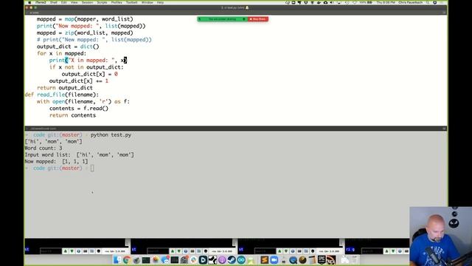The image size is (472, 266).
Task: Open the Scripts menu
Action: (102, 2)
